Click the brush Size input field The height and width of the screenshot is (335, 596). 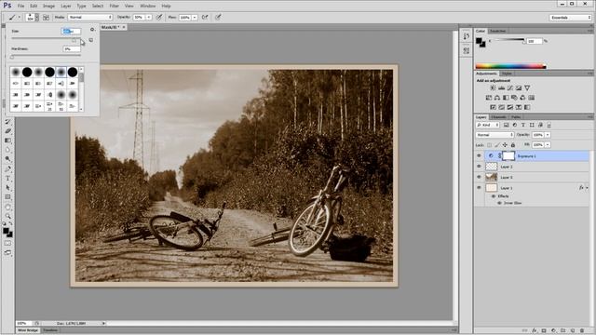click(71, 31)
